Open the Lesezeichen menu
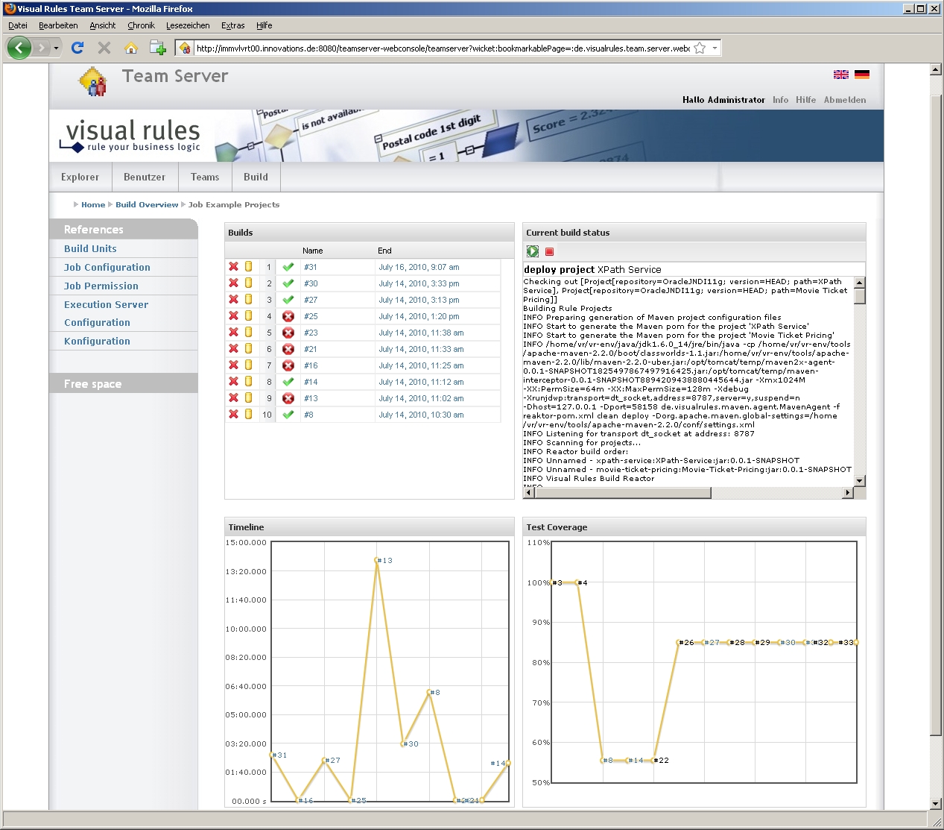944x830 pixels. pos(188,25)
